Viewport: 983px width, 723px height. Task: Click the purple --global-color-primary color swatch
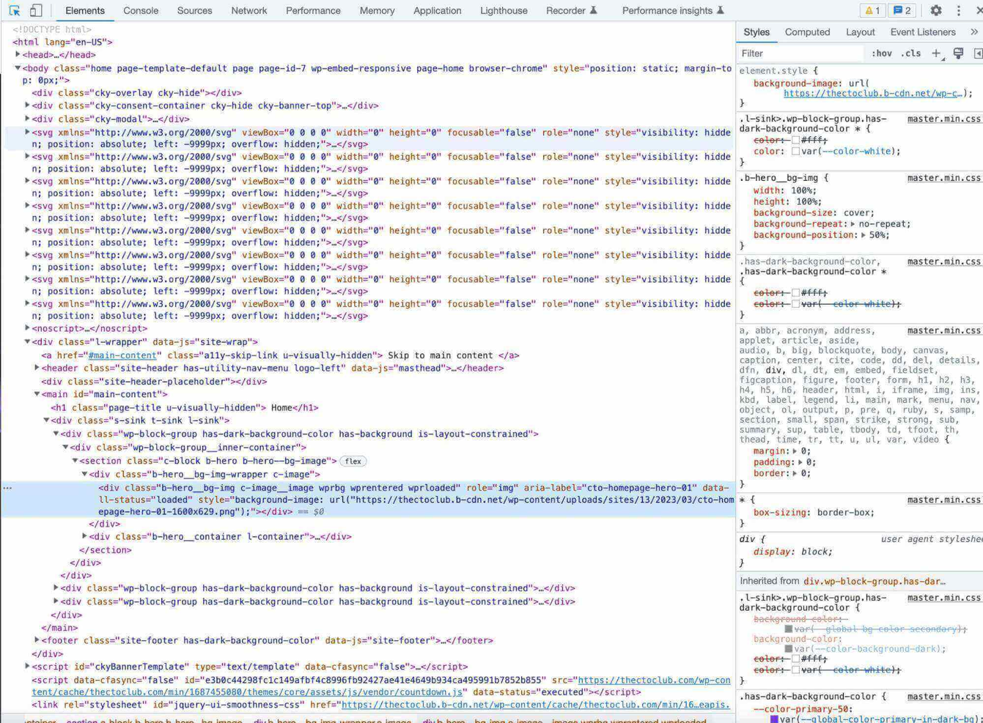click(776, 719)
